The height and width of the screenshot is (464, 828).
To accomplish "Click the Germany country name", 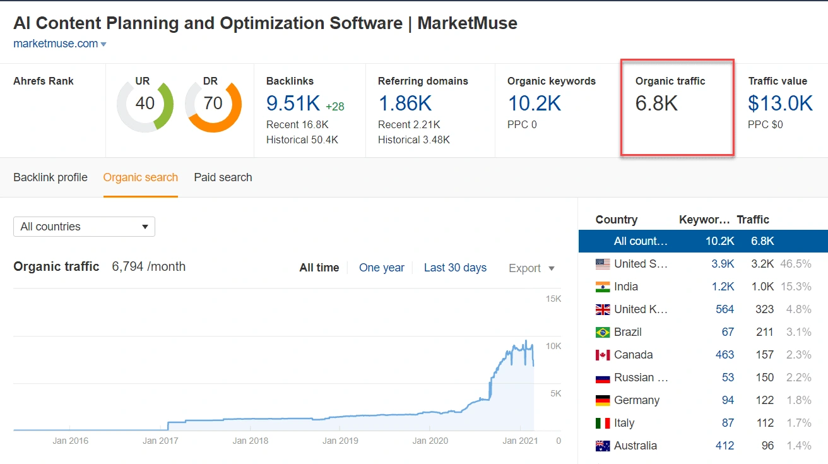I will pos(637,400).
